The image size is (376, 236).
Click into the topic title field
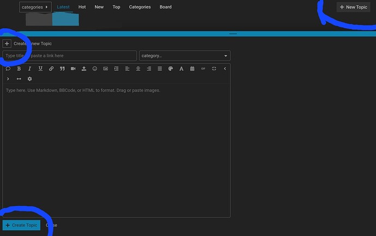[70, 56]
